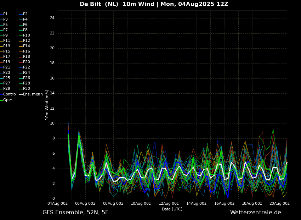
Task: Click the P30 legend label
Action: (x=24, y=89)
